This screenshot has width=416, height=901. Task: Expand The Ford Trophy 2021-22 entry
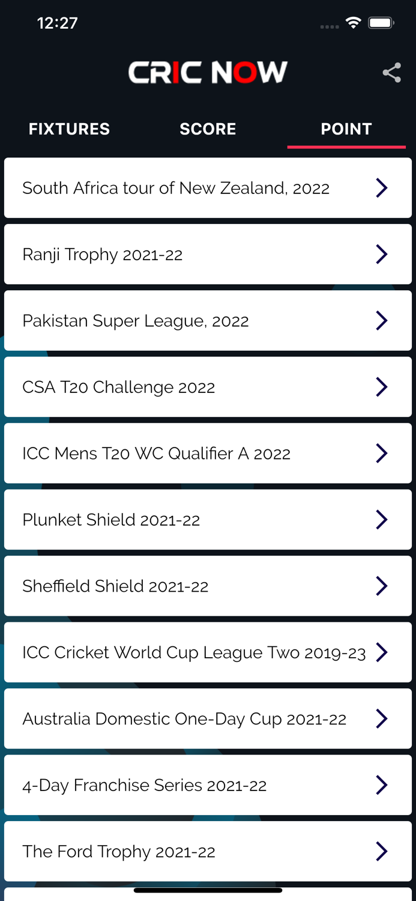tap(382, 851)
